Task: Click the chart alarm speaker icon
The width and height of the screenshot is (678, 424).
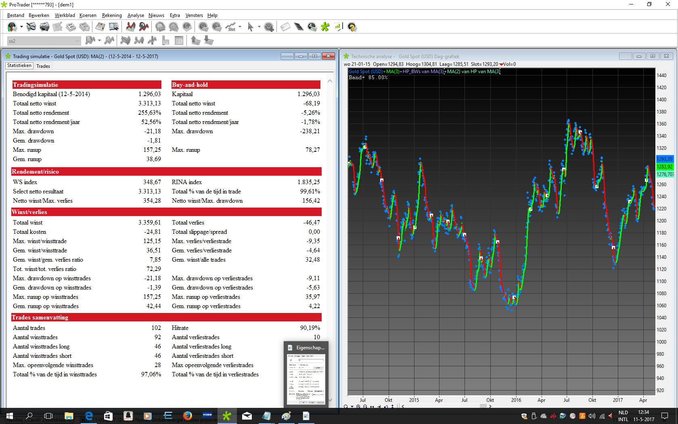Action: 144,27
